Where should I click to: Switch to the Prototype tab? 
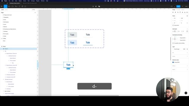tap(178, 10)
